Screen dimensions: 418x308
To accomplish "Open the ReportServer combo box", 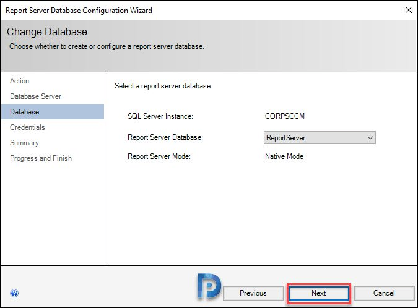I will tap(320, 138).
